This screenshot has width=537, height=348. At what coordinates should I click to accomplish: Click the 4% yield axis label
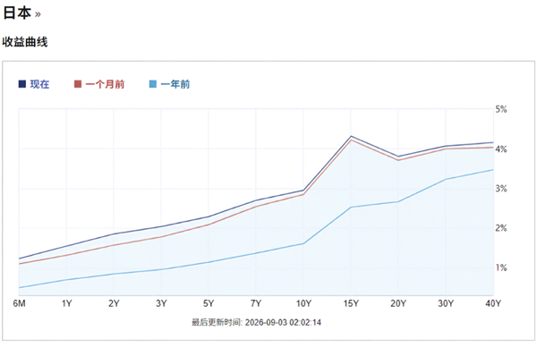click(x=501, y=149)
